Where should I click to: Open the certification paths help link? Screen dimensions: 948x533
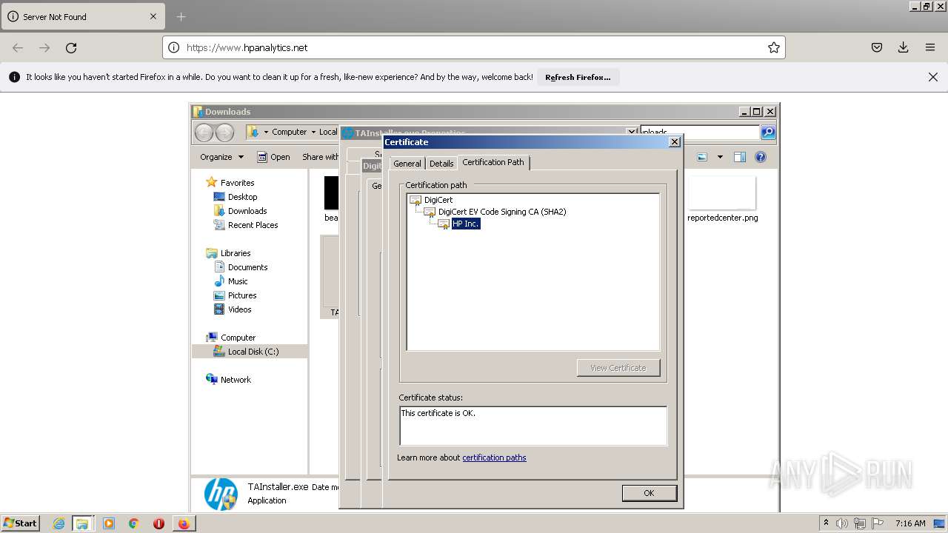[x=494, y=457]
